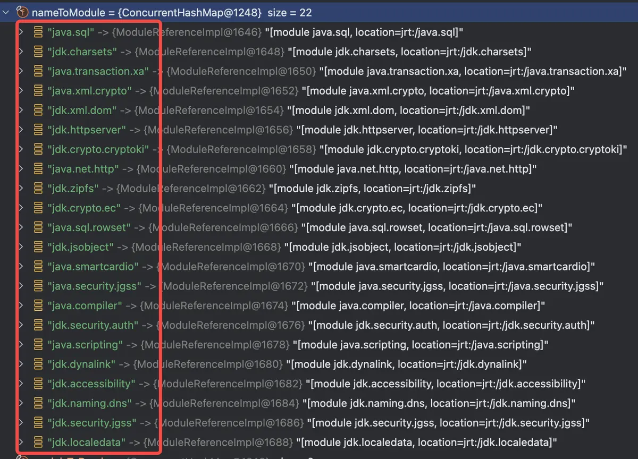Click the map entry icon beside "jdk.zipfs"
638x459 pixels.
38,188
